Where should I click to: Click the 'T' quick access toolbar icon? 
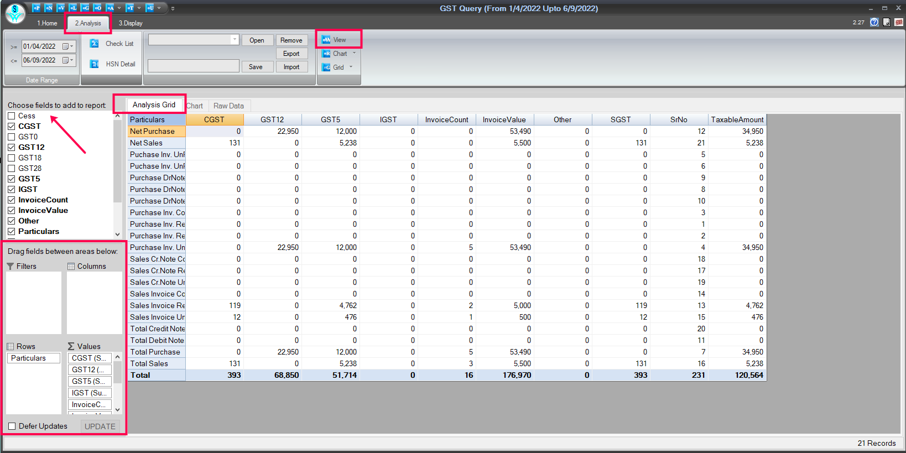point(130,8)
